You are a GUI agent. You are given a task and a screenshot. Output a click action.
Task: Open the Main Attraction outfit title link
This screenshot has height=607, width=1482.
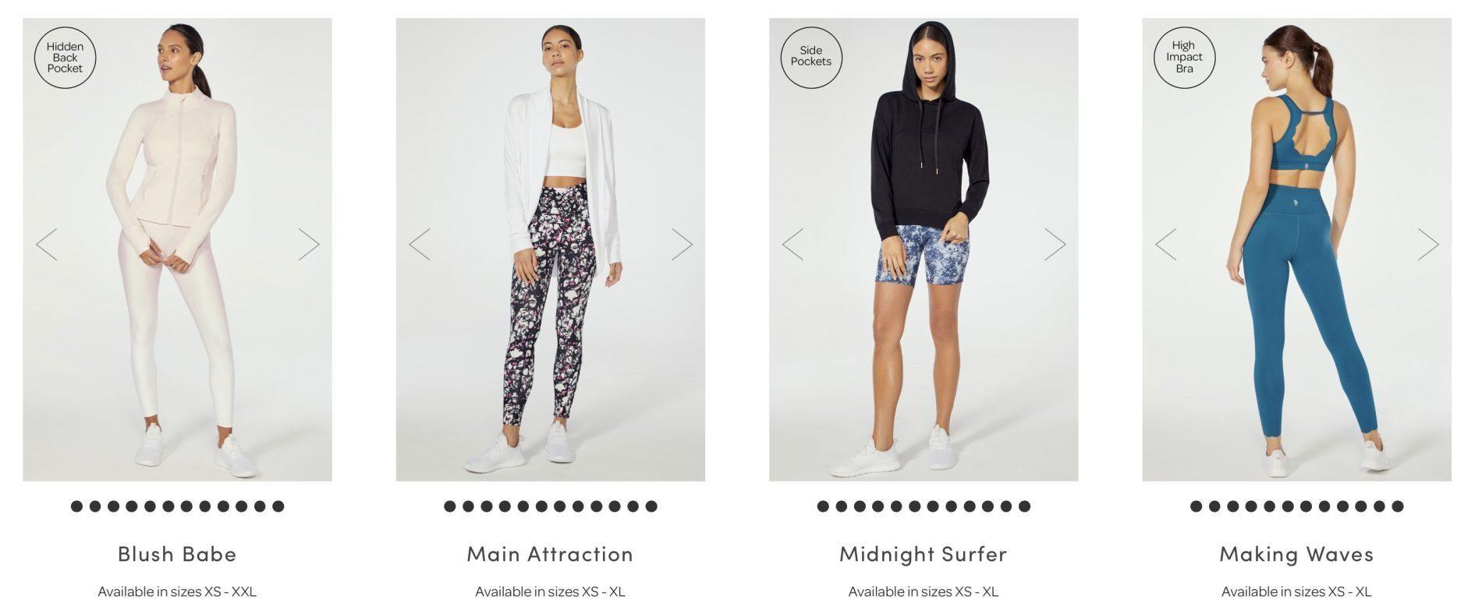550,554
